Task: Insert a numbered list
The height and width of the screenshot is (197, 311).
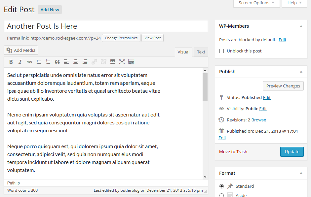Action: coord(48,62)
